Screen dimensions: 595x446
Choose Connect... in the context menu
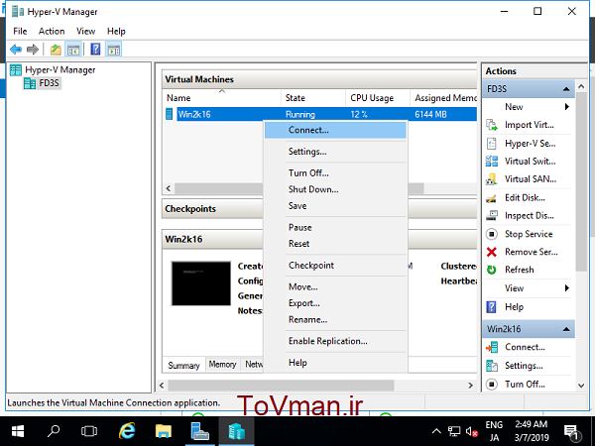(335, 130)
